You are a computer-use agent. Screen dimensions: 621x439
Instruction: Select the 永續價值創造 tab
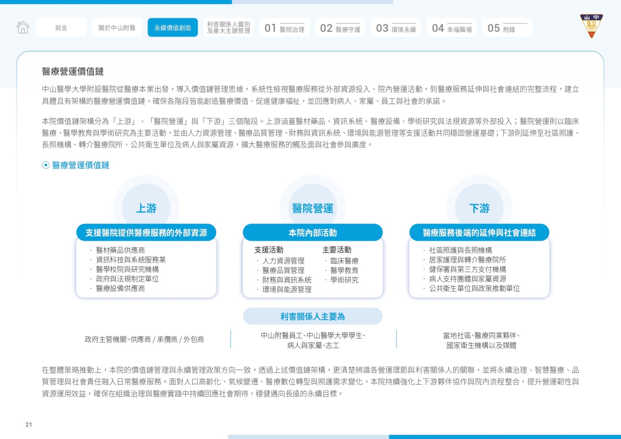pyautogui.click(x=173, y=27)
